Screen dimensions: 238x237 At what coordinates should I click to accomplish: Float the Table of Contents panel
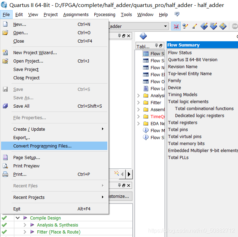click(x=161, y=45)
